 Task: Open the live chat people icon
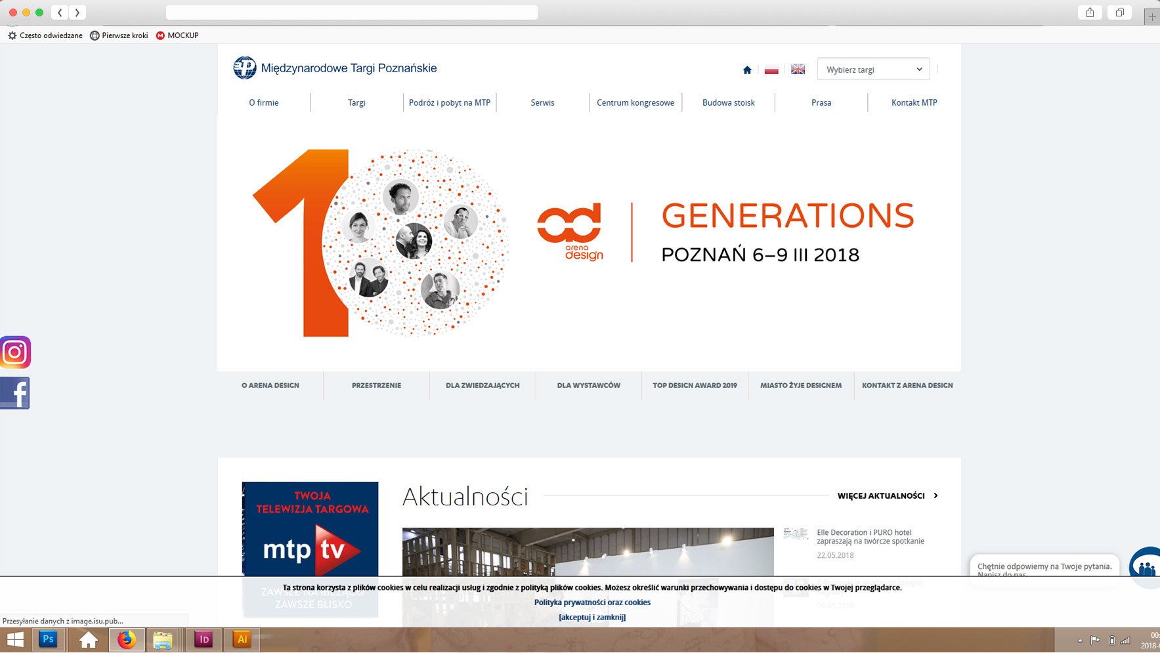coord(1146,568)
